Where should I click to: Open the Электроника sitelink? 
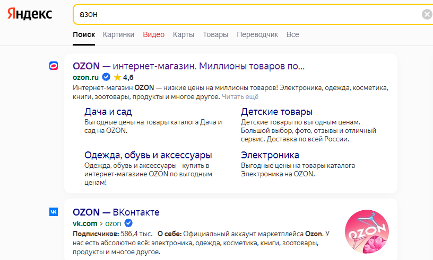pos(270,155)
